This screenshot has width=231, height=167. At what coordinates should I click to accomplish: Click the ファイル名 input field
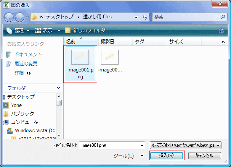[x=109, y=145]
